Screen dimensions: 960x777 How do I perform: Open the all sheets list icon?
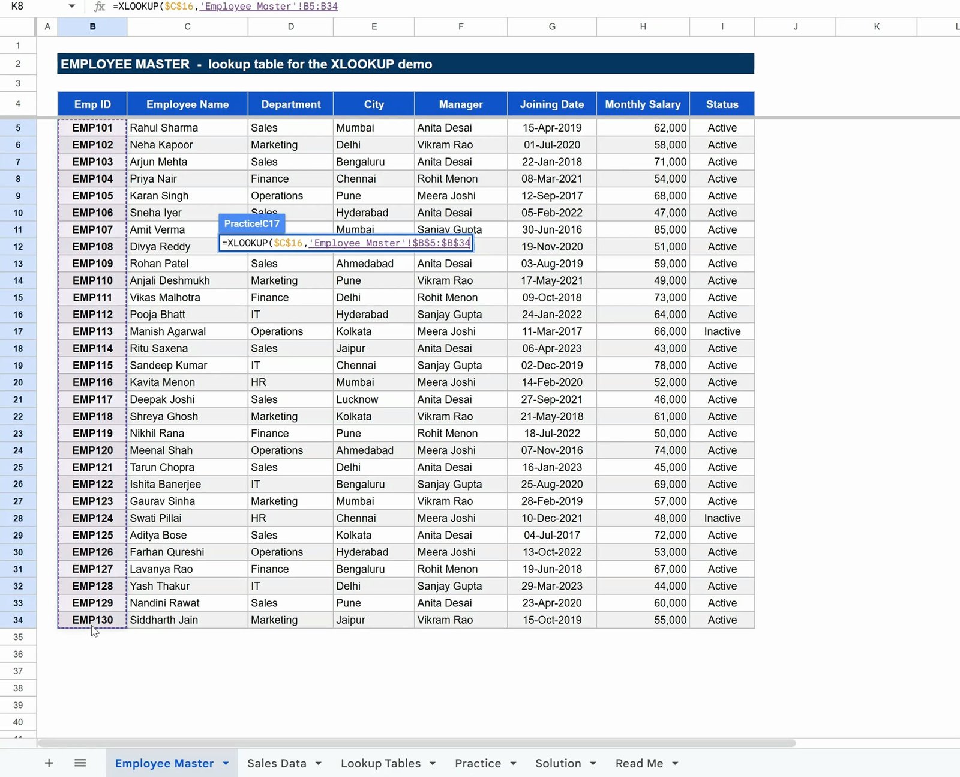80,763
